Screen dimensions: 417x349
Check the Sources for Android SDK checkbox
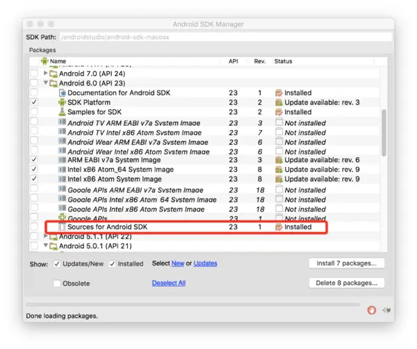(x=34, y=227)
